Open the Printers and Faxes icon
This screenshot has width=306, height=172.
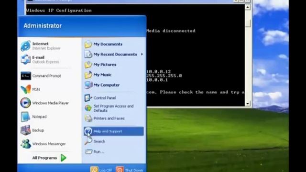[88, 118]
